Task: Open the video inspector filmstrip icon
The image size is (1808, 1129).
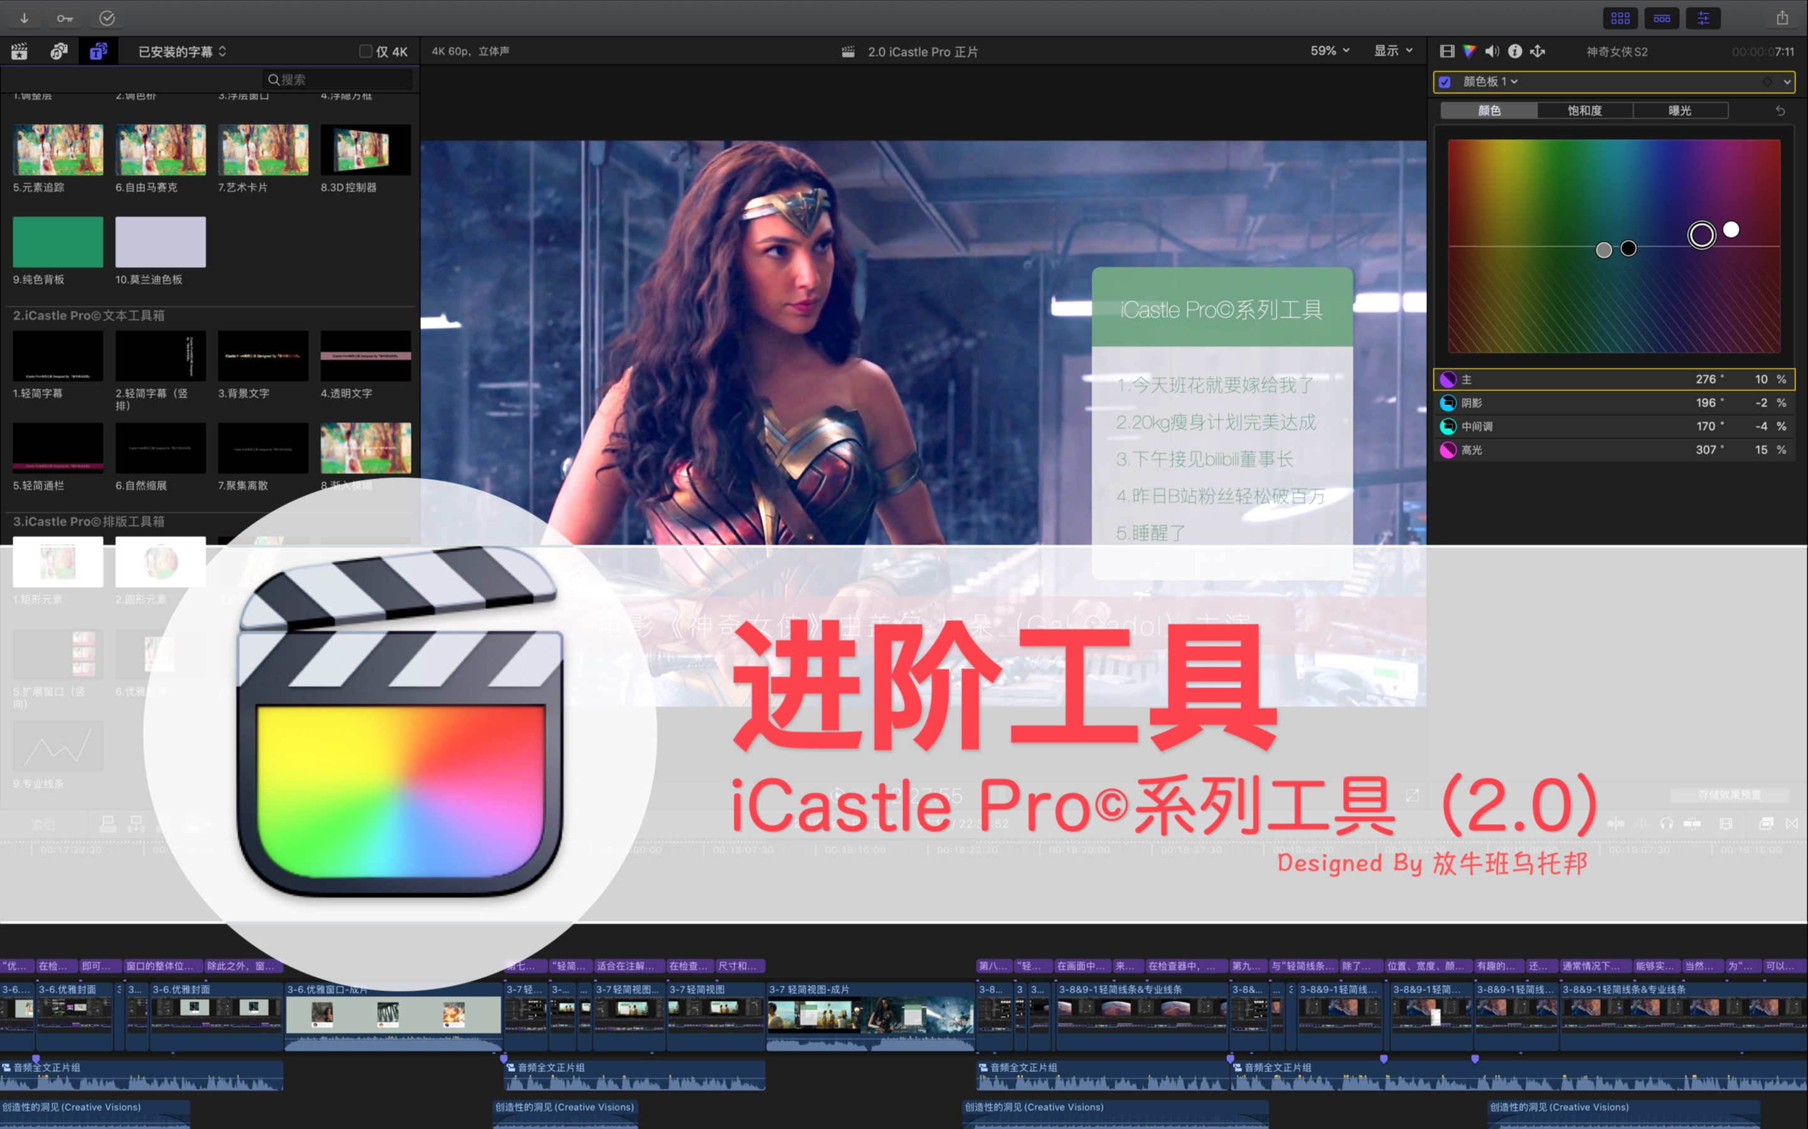Action: 1447,51
